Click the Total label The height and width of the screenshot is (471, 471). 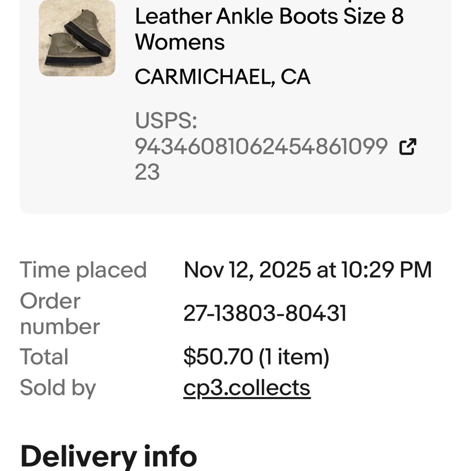44,357
